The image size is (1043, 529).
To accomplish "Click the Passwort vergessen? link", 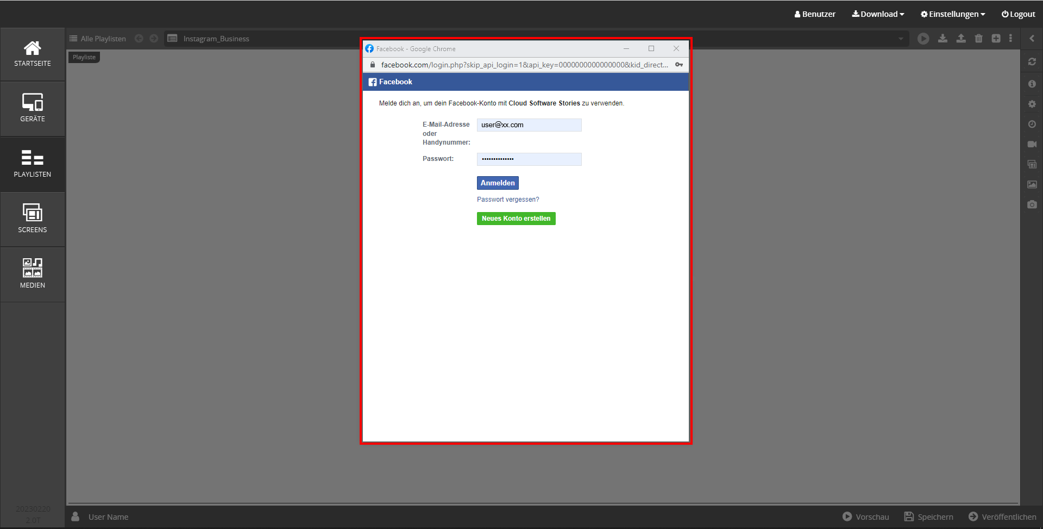I will pos(508,200).
